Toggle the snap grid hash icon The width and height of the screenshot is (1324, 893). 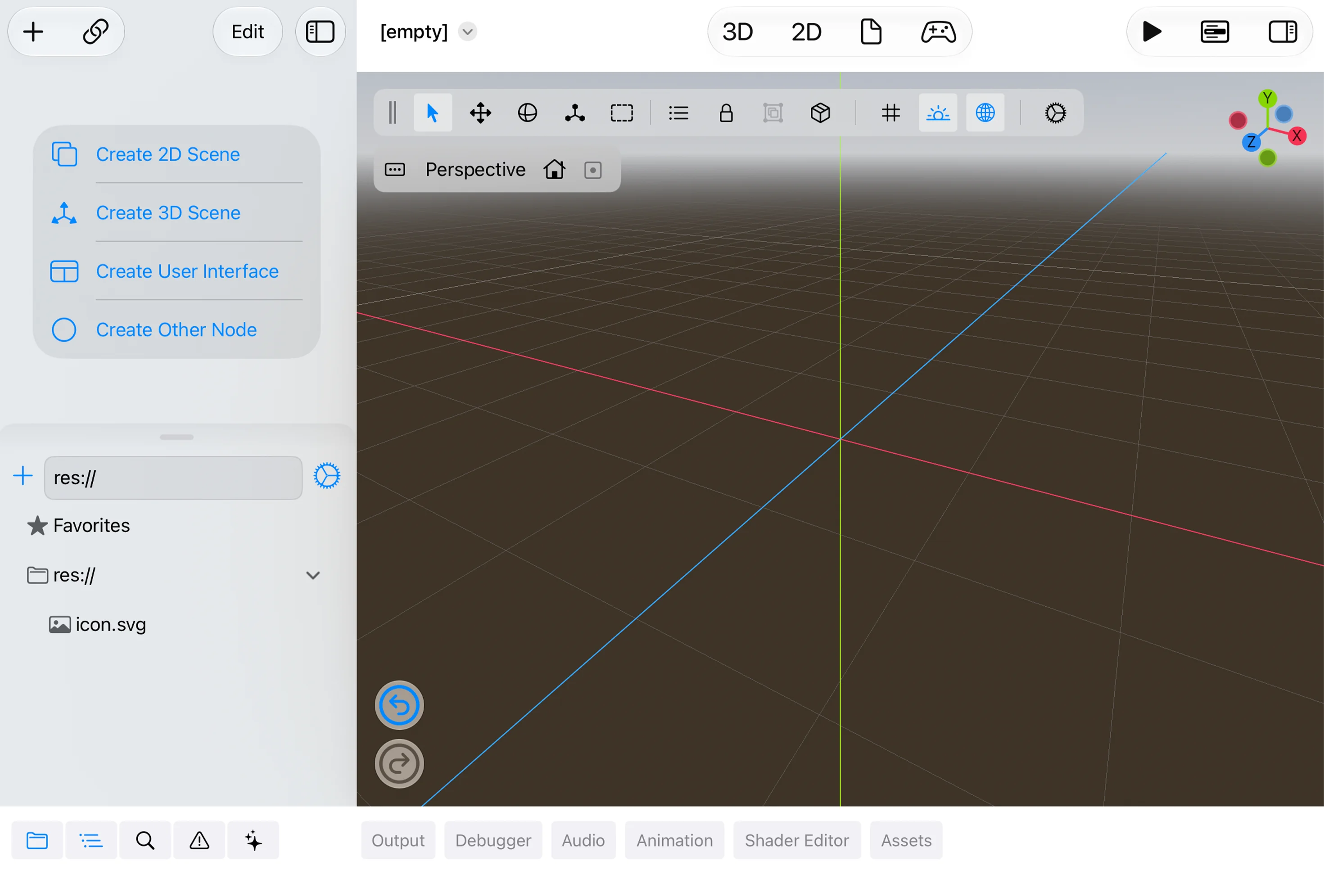coord(890,113)
